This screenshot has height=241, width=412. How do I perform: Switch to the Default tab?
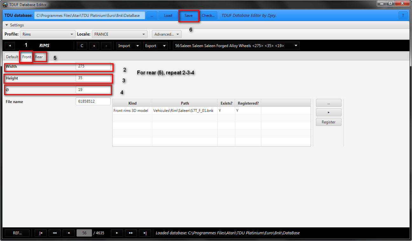pyautogui.click(x=12, y=57)
